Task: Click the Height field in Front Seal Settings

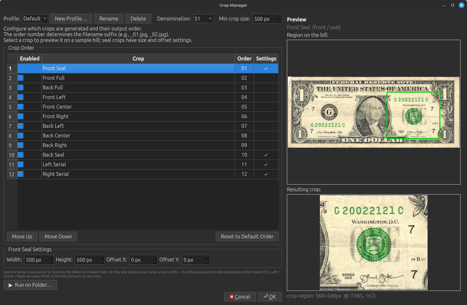Action: click(89, 260)
